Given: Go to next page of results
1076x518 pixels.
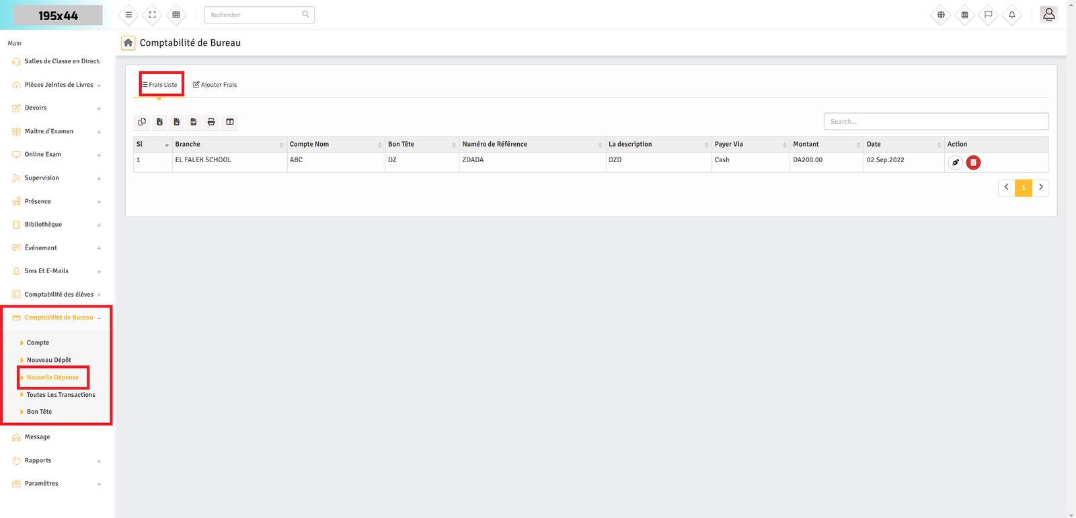Looking at the screenshot, I should click(1040, 188).
